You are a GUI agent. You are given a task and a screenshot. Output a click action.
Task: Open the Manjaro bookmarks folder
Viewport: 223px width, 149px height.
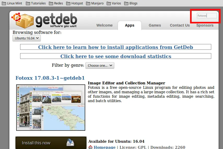[x=95, y=3]
